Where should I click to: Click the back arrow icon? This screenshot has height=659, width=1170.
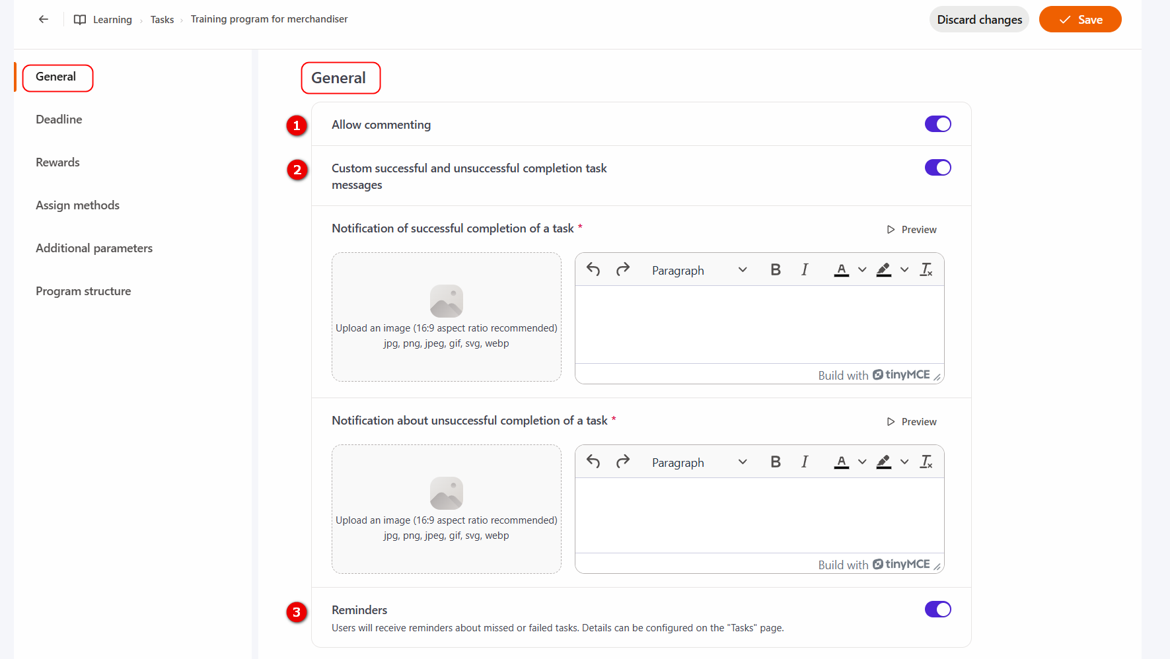pyautogui.click(x=44, y=19)
